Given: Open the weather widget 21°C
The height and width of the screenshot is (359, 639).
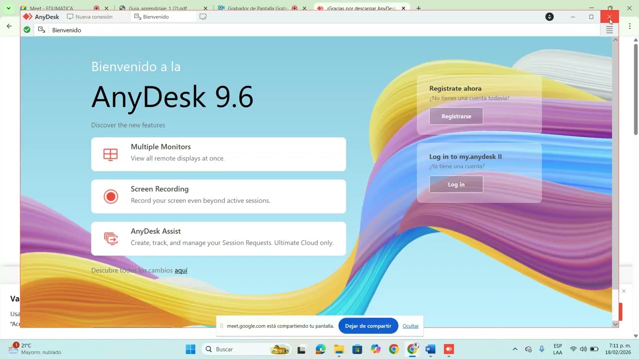Looking at the screenshot, I should pos(35,349).
